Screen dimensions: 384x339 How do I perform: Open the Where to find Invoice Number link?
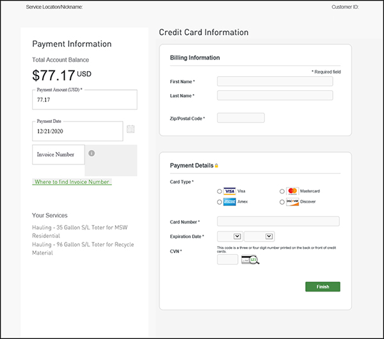(72, 182)
